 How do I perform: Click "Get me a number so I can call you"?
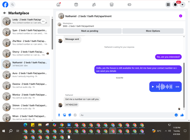82,99
